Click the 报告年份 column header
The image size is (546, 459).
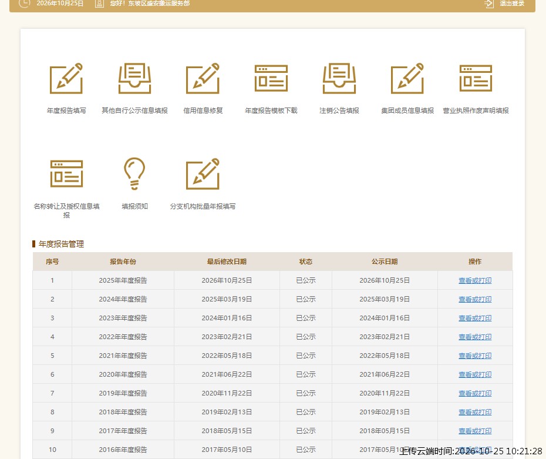click(x=123, y=262)
